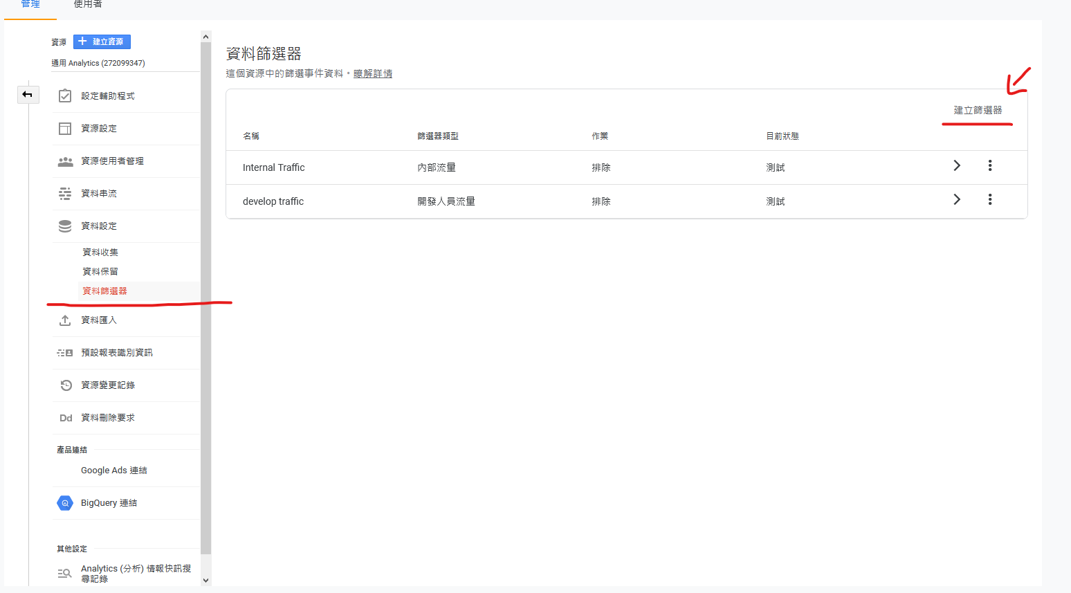Click the 資源使用者管理 people icon
This screenshot has height=593, width=1071.
[65, 161]
